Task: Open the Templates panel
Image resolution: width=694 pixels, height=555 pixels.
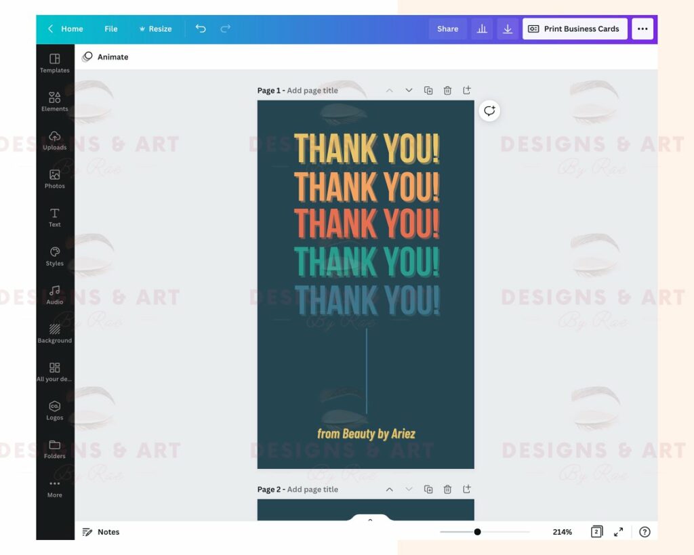Action: point(54,64)
